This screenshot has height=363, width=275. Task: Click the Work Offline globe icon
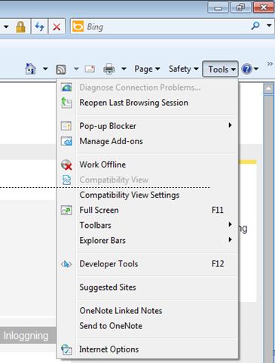click(x=66, y=165)
